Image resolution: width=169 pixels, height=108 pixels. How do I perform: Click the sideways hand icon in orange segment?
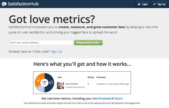pyautogui.click(x=38, y=80)
